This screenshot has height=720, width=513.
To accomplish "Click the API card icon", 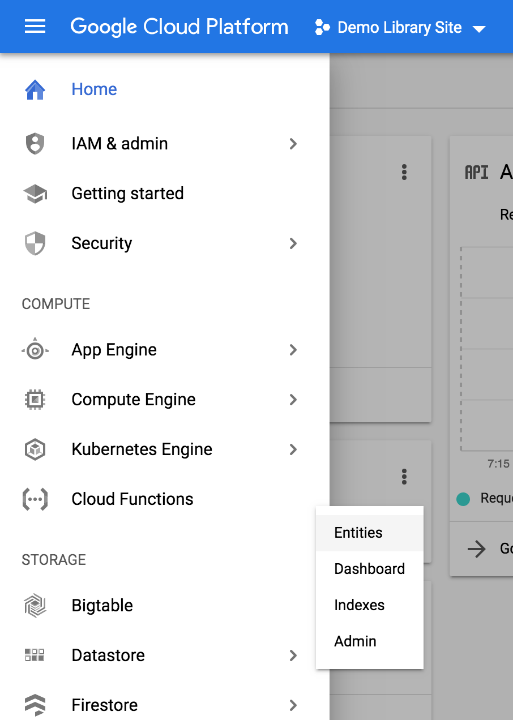I will point(477,172).
